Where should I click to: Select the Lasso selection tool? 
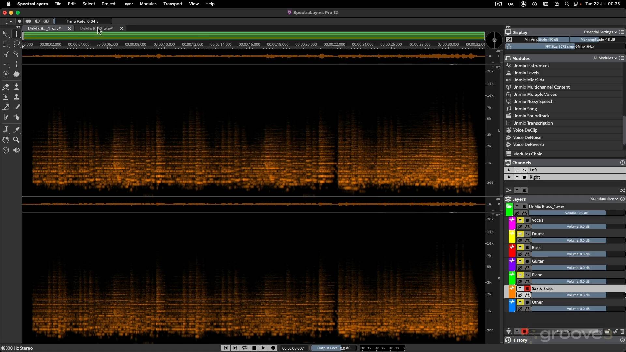click(x=16, y=44)
